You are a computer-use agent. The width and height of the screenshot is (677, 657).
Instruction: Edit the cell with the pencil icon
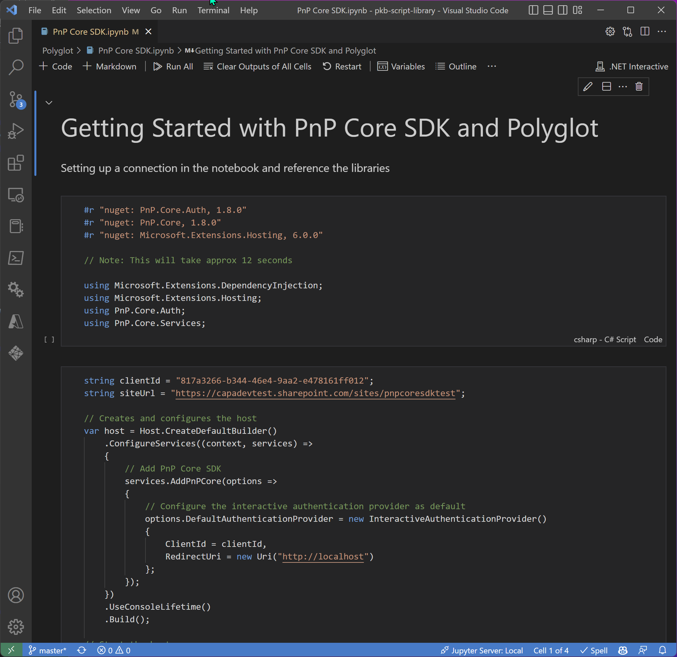click(x=587, y=86)
